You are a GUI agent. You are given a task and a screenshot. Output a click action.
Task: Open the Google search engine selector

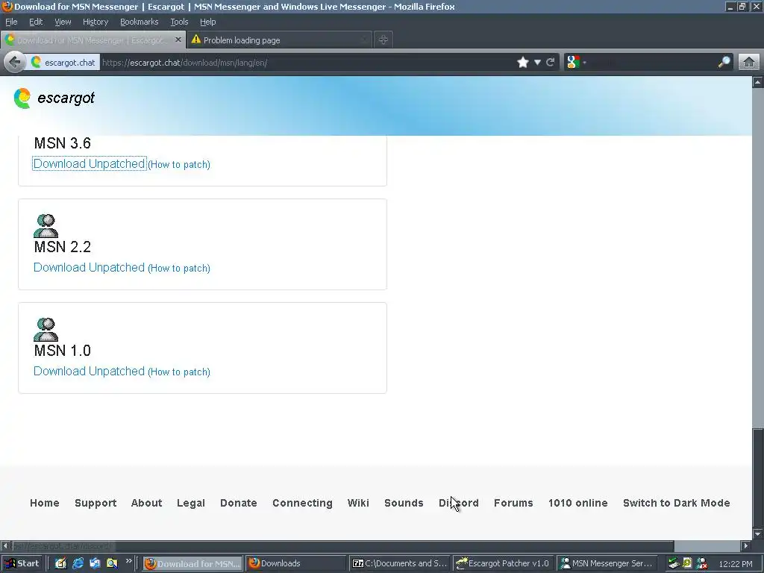(577, 63)
